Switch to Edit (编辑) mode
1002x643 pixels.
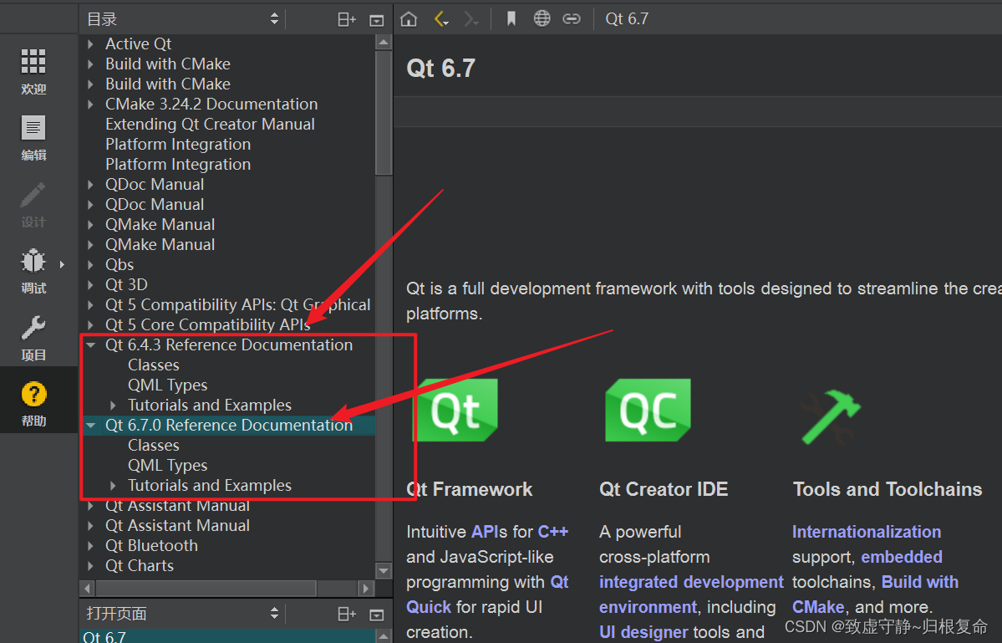coord(34,138)
